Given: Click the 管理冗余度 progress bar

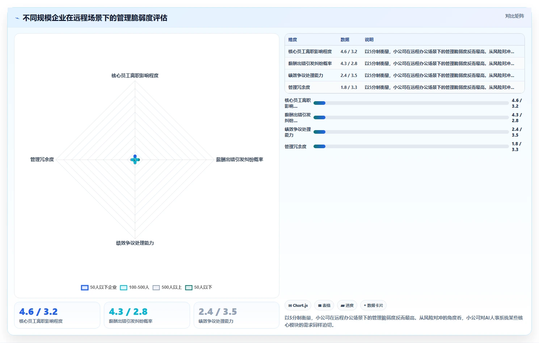Looking at the screenshot, I should point(411,146).
